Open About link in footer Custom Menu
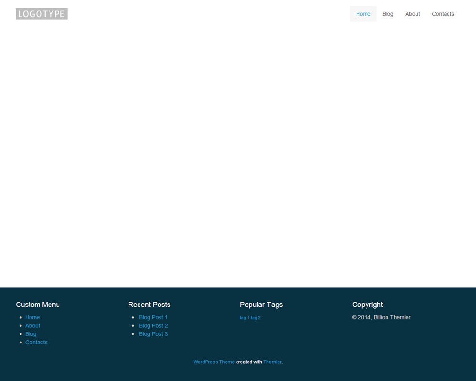Image resolution: width=476 pixels, height=381 pixels. pos(33,326)
